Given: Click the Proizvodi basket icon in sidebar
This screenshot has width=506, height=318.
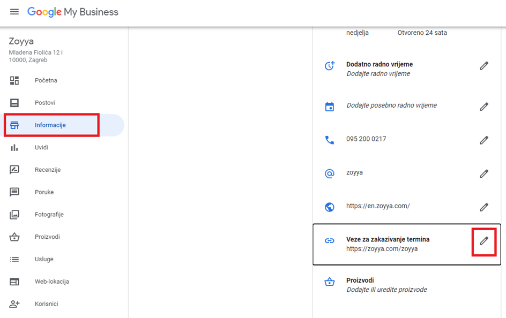Looking at the screenshot, I should click(x=14, y=237).
